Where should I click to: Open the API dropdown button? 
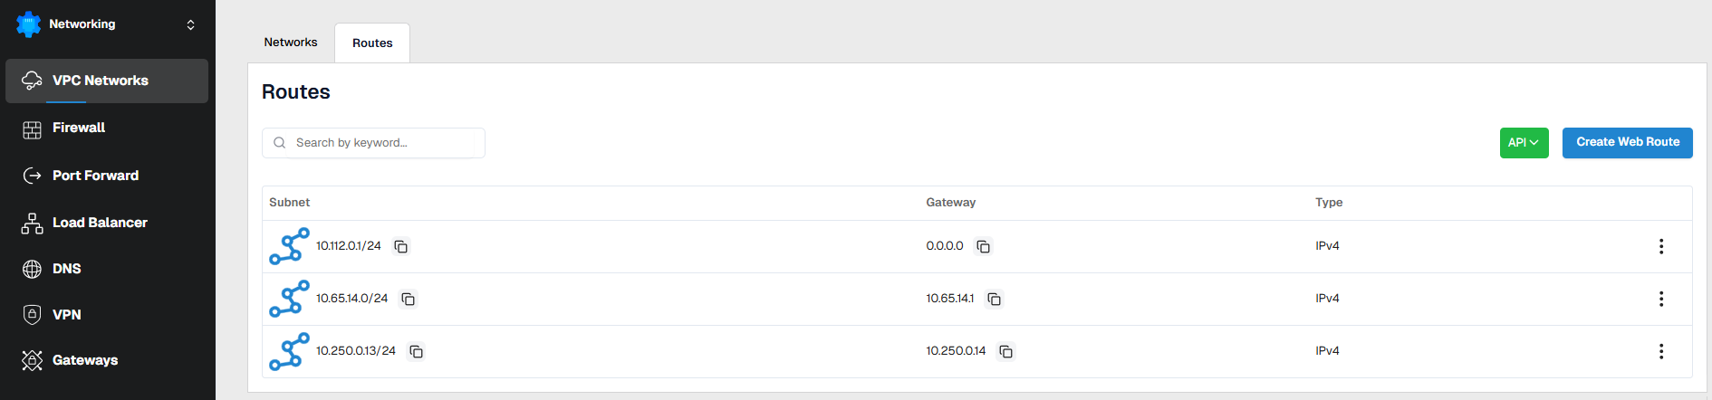1524,143
